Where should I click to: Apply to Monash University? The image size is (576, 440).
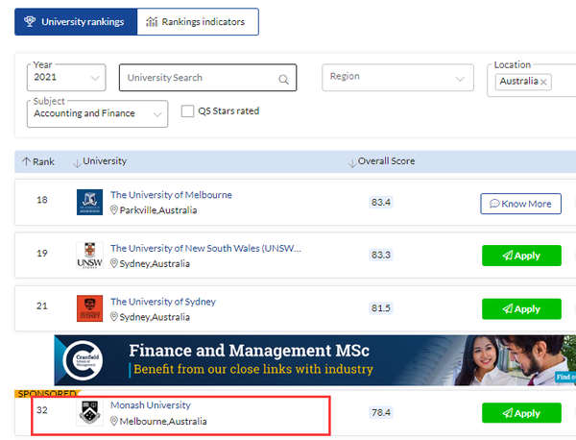[521, 413]
